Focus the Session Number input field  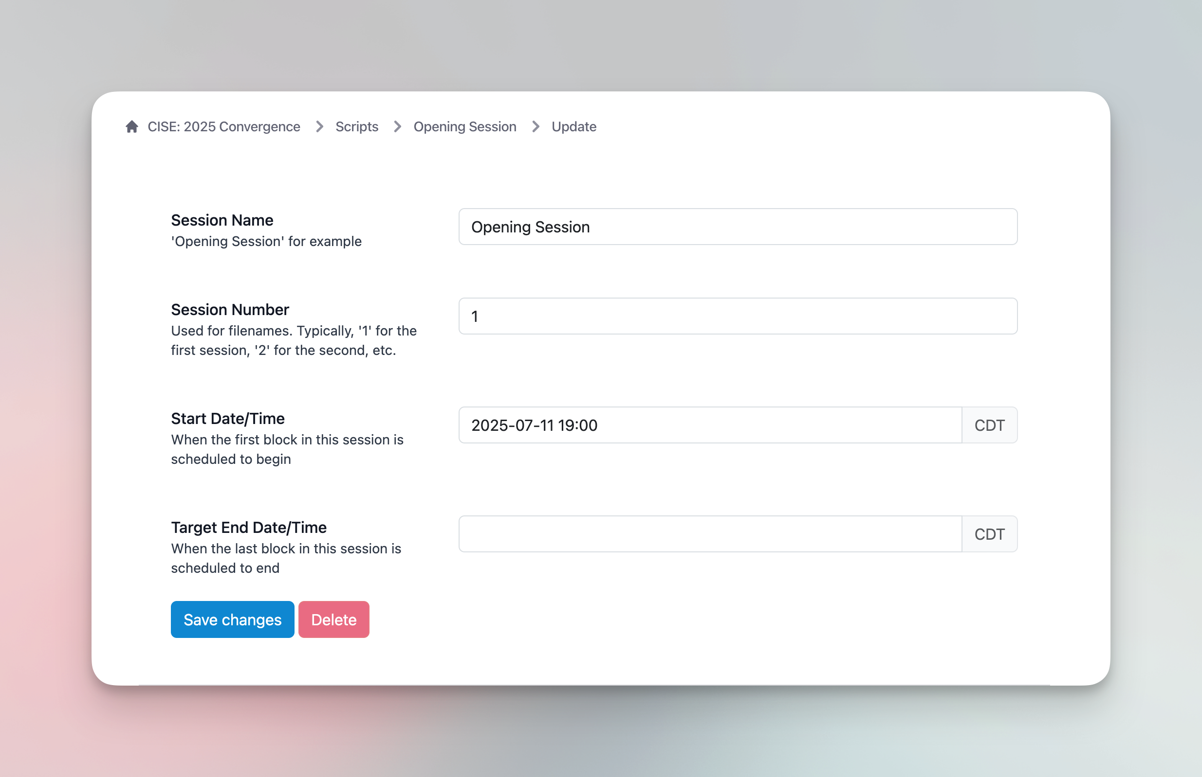click(x=738, y=317)
